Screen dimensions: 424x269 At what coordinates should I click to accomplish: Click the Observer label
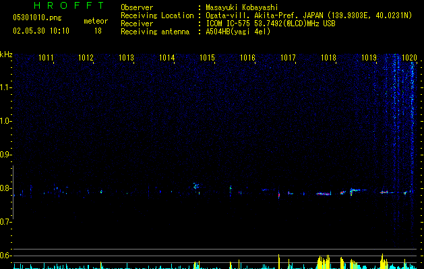(137, 7)
